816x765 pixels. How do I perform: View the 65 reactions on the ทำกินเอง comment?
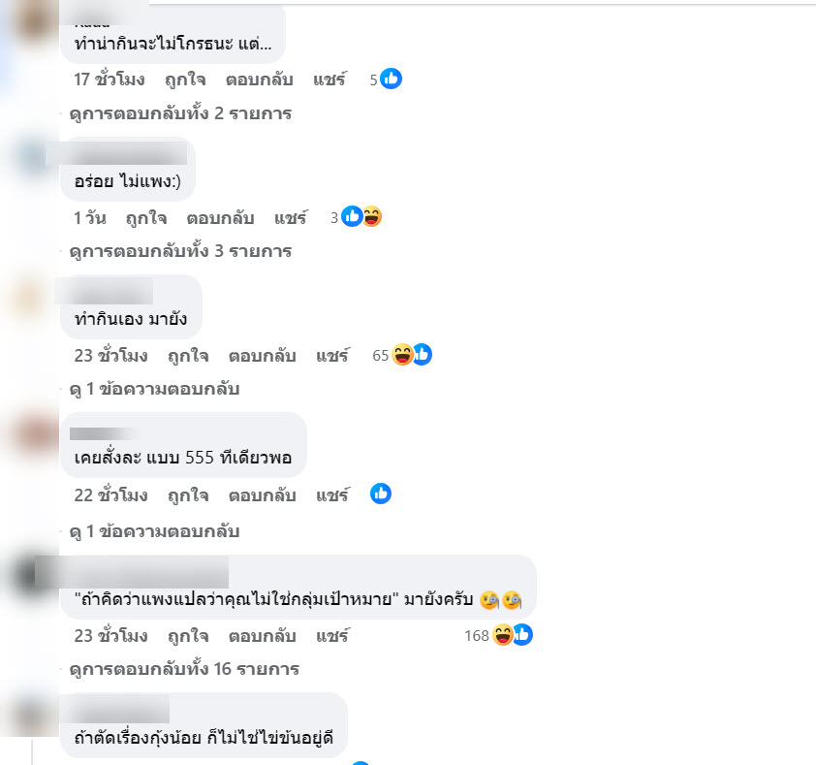(402, 355)
